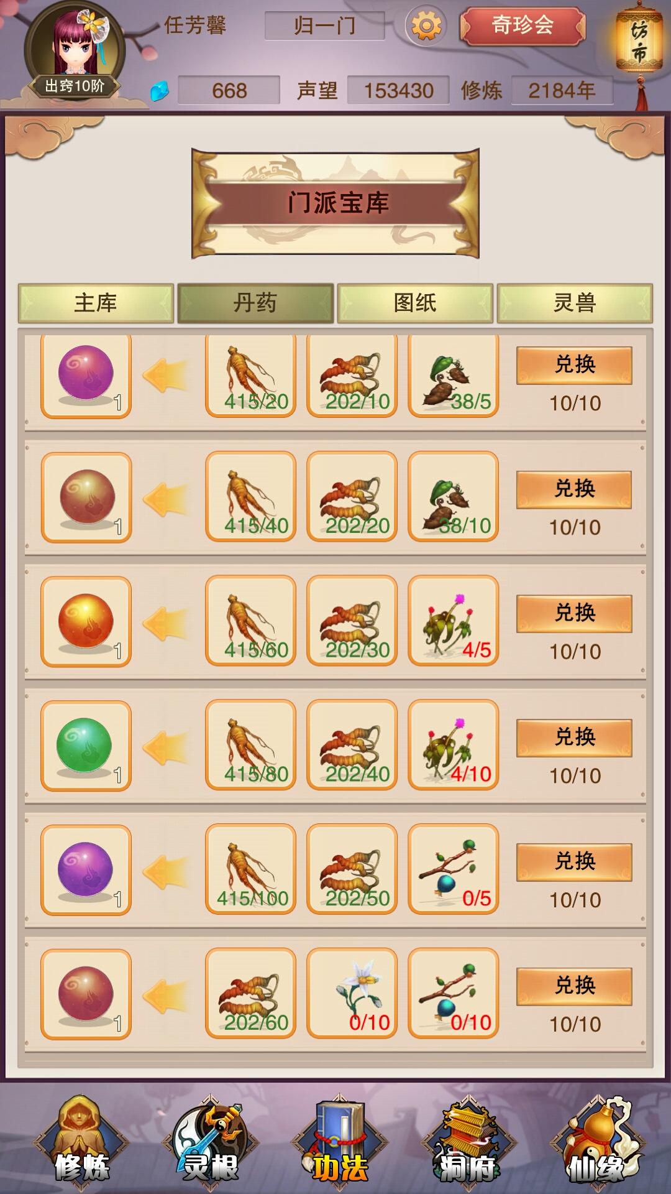The width and height of the screenshot is (671, 1194).
Task: Switch to 主库 tab
Action: pyautogui.click(x=96, y=303)
